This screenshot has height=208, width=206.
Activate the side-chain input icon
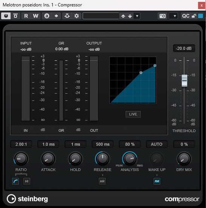coord(67,16)
